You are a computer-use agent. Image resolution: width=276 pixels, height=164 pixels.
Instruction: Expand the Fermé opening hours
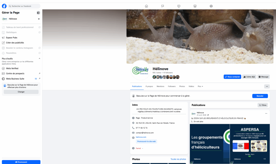click(x=139, y=148)
